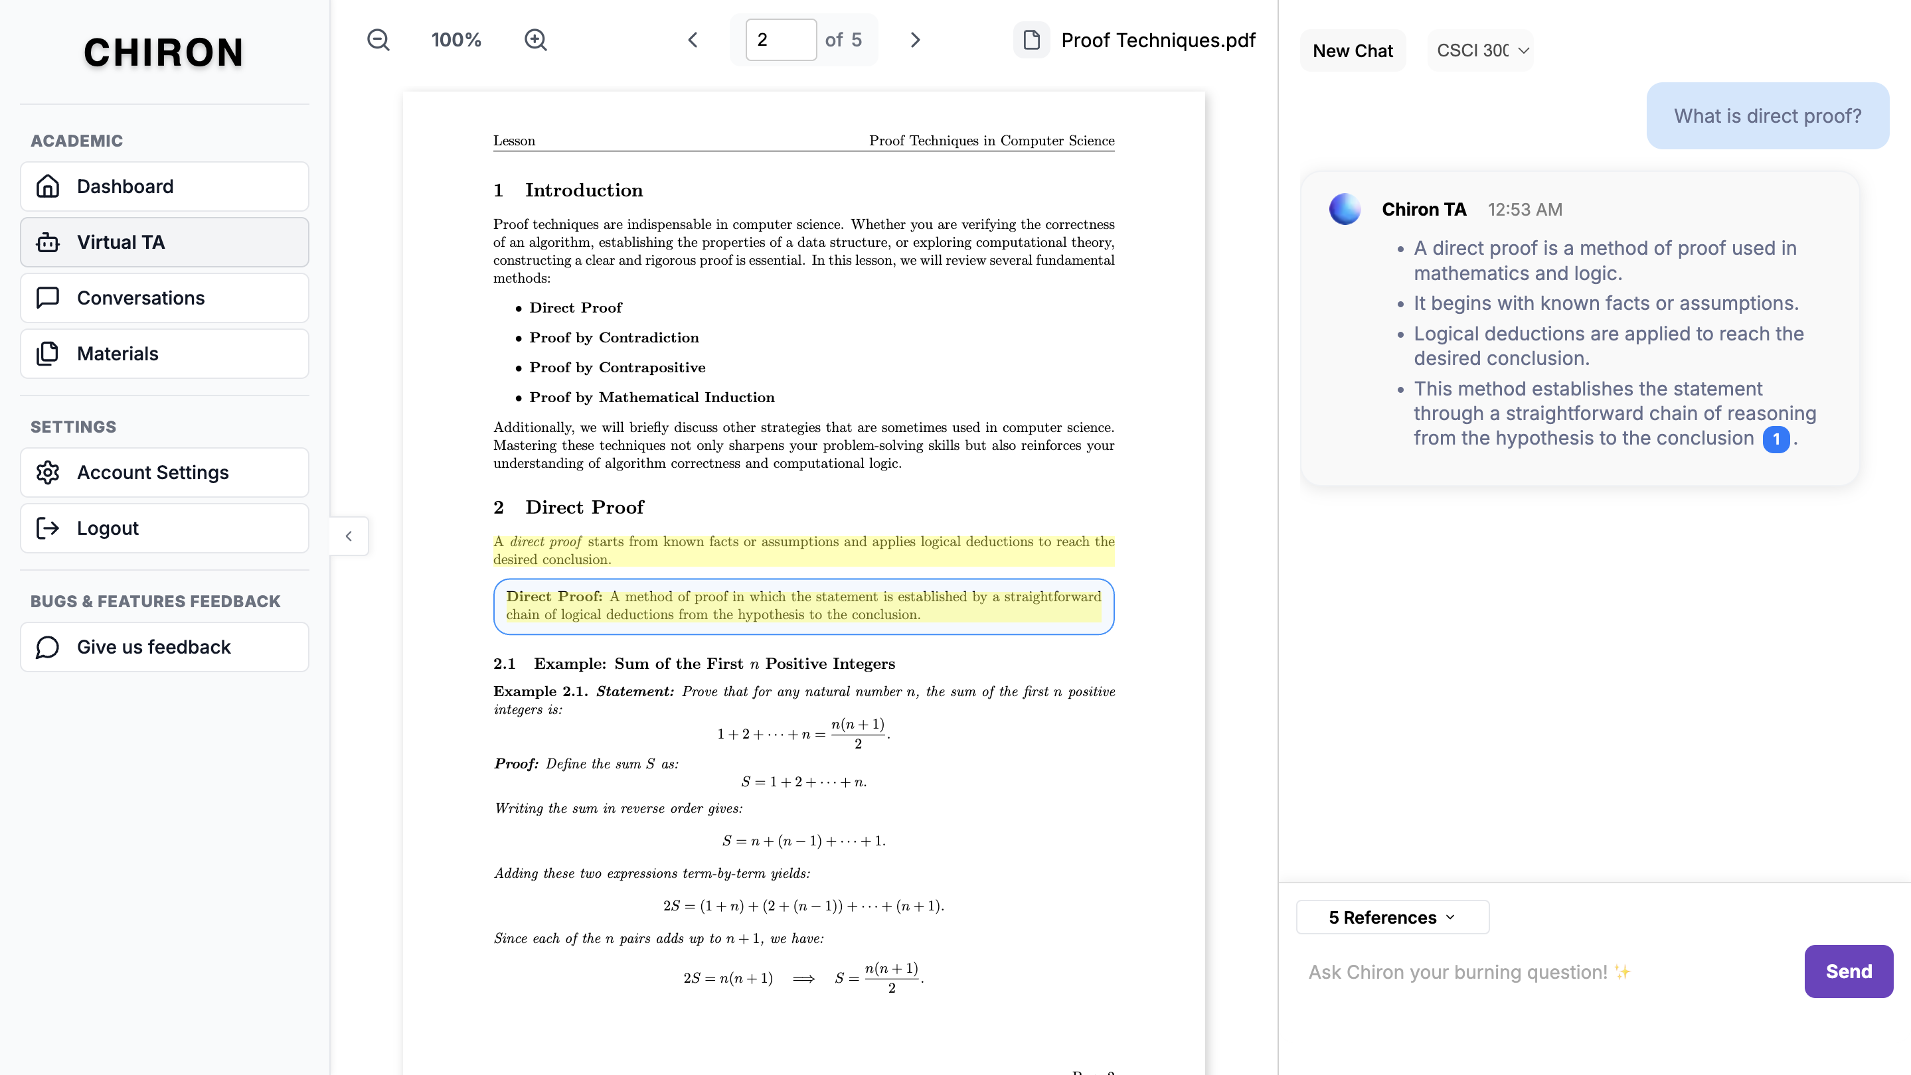
Task: Click the CHIRON logo
Action: tap(164, 52)
